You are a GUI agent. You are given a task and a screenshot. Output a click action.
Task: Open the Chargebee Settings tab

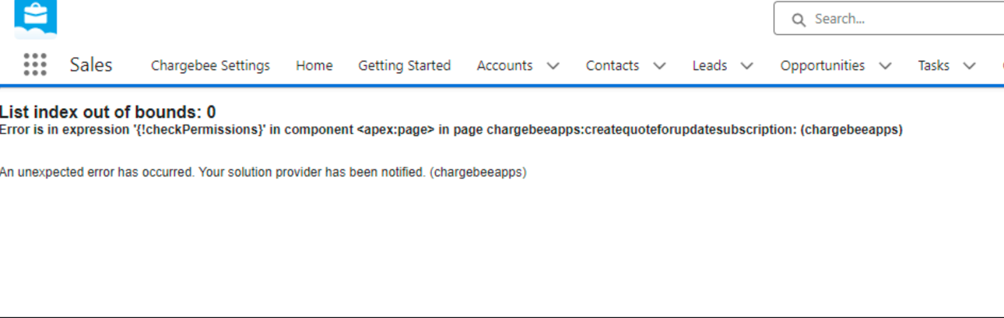210,65
